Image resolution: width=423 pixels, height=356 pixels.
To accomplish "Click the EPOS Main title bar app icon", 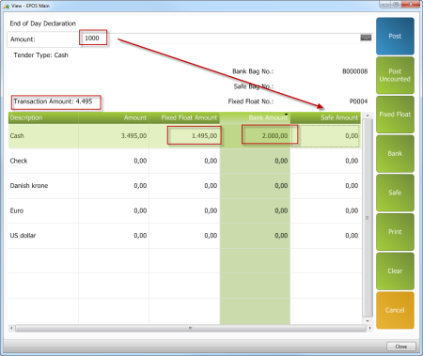I will 7,6.
